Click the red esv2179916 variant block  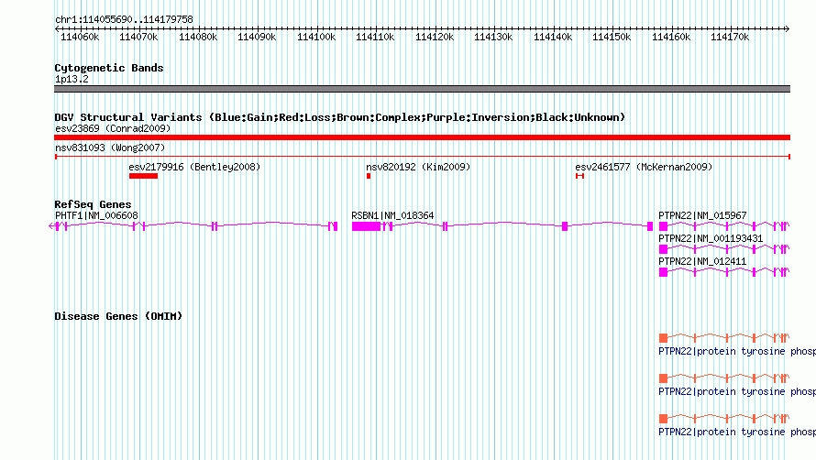click(x=144, y=176)
